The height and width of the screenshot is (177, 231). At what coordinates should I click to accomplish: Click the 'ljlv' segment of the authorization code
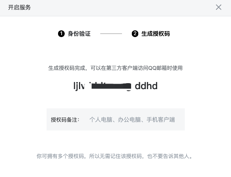(x=79, y=86)
